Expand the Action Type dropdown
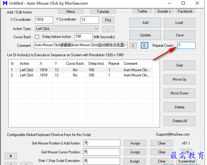207x165 pixels. click(x=67, y=29)
